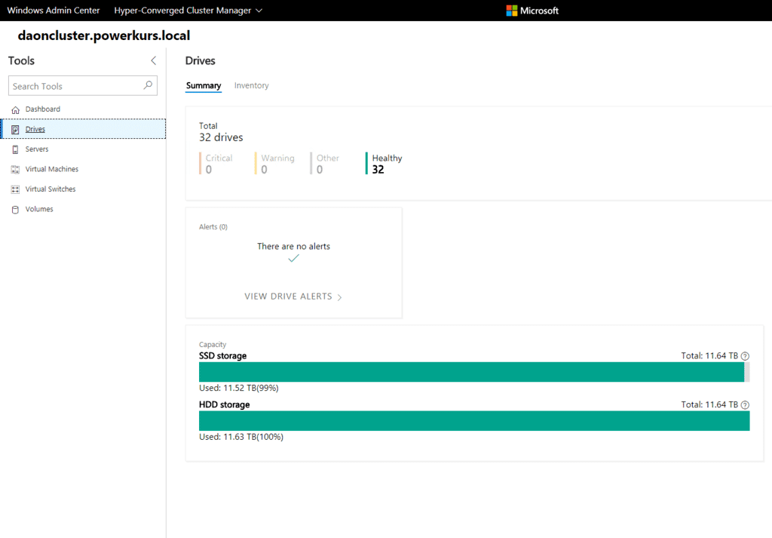Click the Virtual Switches icon
The image size is (772, 538).
coord(15,189)
